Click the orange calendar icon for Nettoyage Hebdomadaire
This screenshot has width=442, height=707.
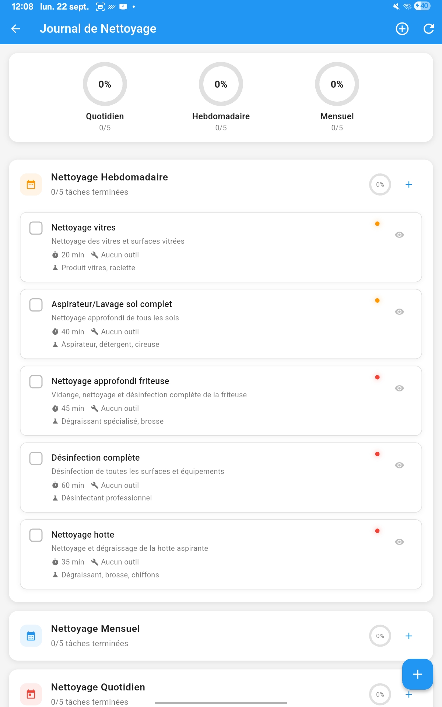[x=31, y=184]
